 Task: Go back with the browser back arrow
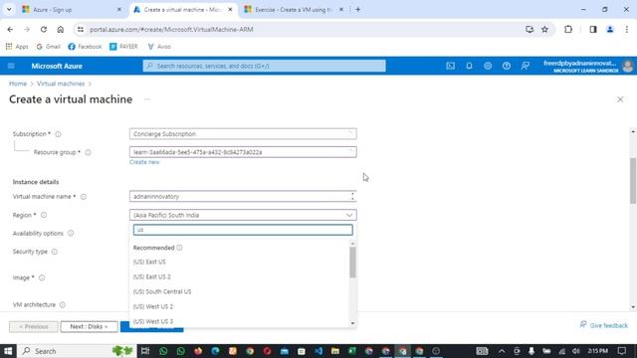click(x=10, y=29)
